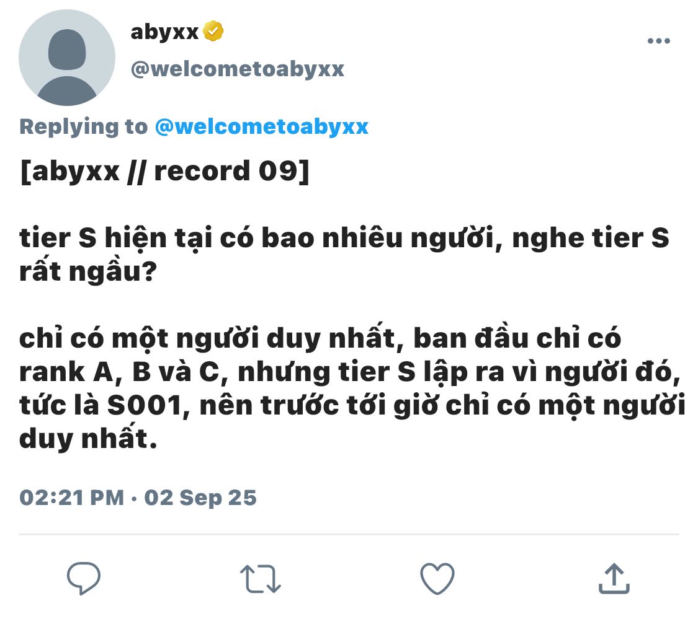
Task: Click the gray 'Replying to' label
Action: pos(83,127)
